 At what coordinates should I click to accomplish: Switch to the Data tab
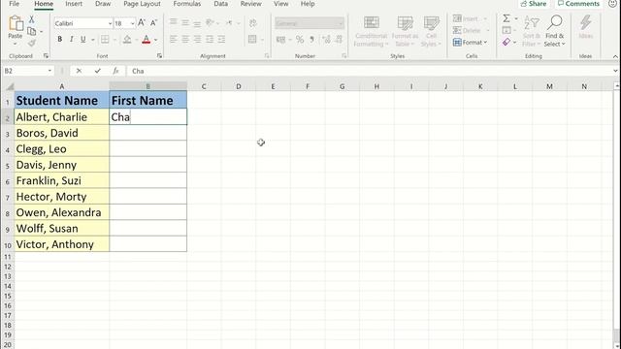220,4
